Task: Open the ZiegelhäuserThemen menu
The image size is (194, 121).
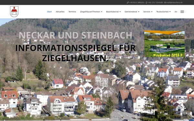Action: pyautogui.click(x=91, y=12)
